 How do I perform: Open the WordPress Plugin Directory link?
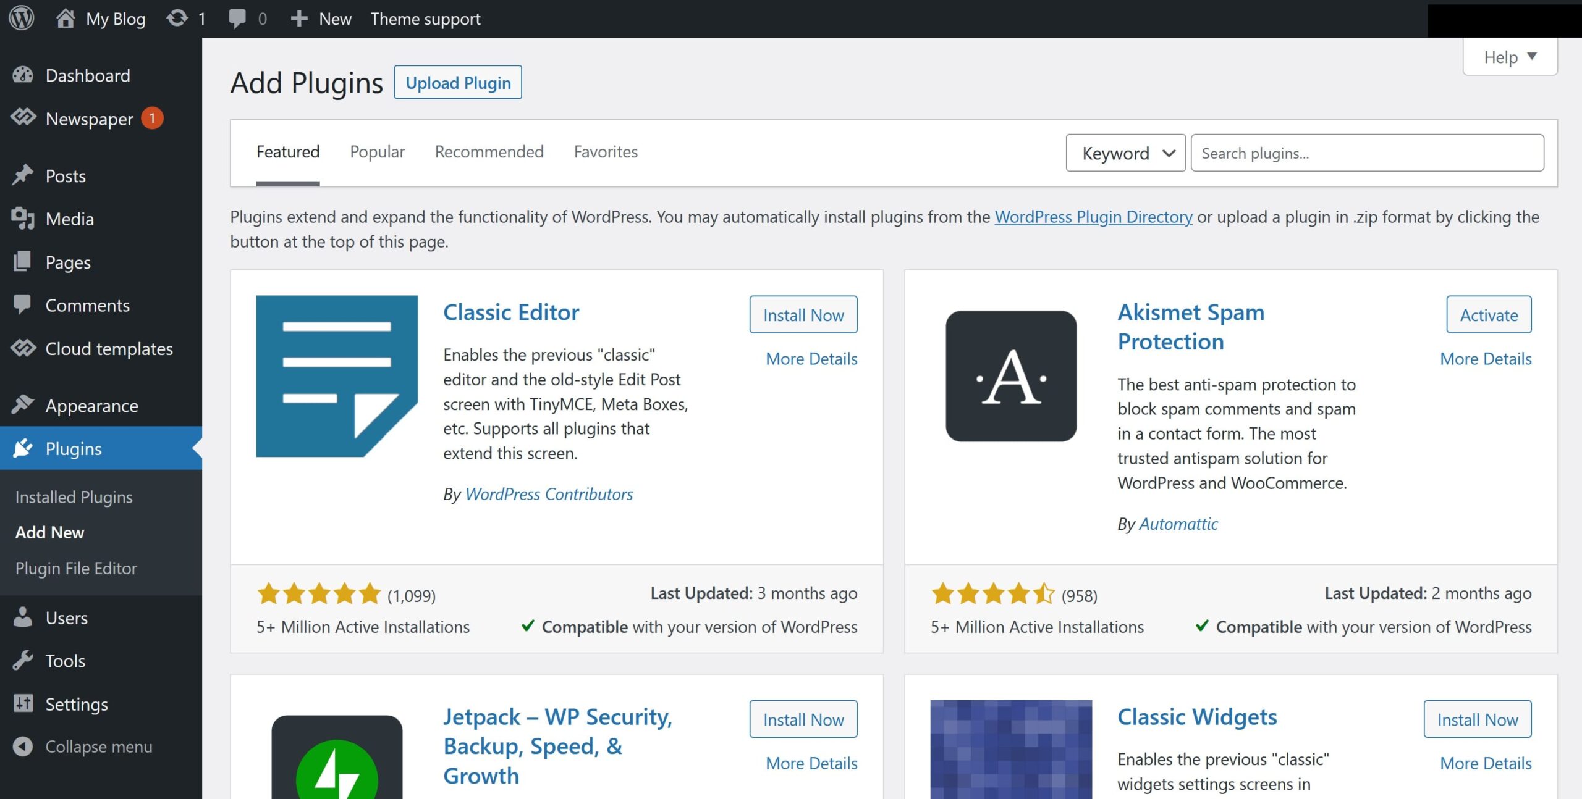(1093, 217)
